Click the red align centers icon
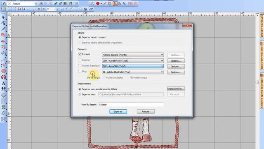The height and width of the screenshot is (149, 264). pos(19,9)
